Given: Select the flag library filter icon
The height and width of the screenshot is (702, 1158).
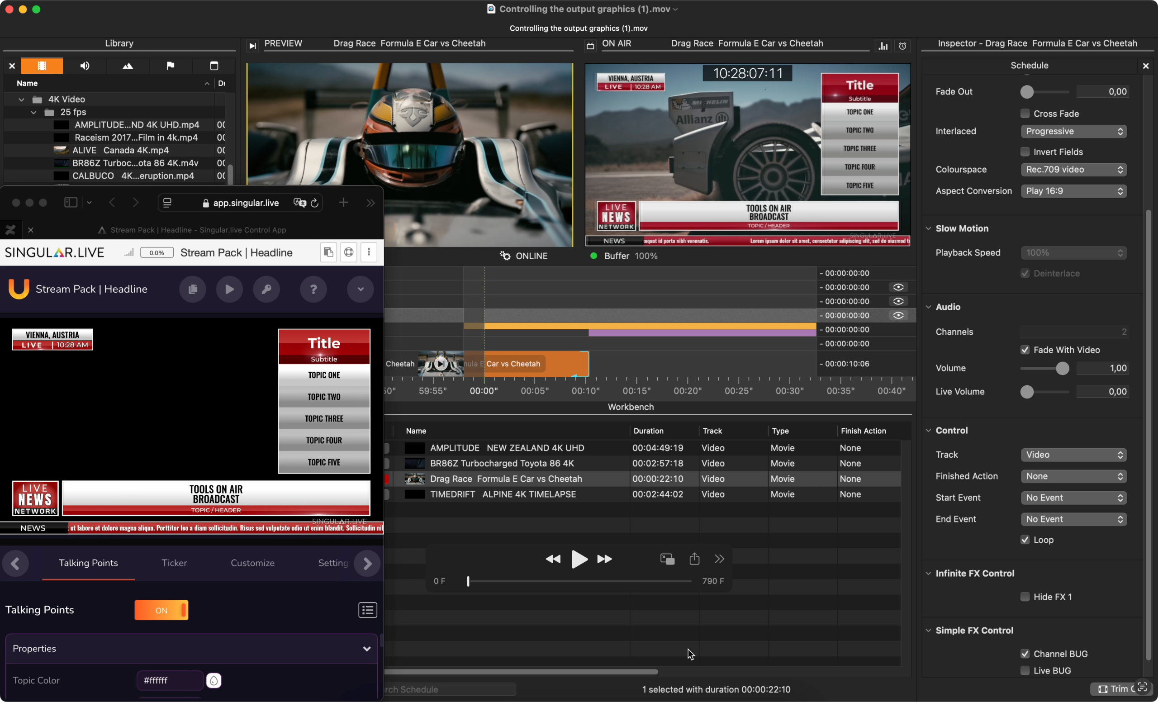Looking at the screenshot, I should pos(171,66).
